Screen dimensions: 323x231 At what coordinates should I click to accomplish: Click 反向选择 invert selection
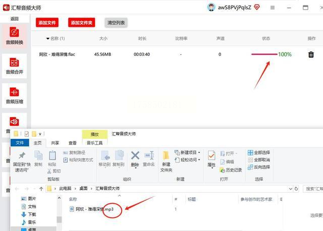tap(259, 167)
